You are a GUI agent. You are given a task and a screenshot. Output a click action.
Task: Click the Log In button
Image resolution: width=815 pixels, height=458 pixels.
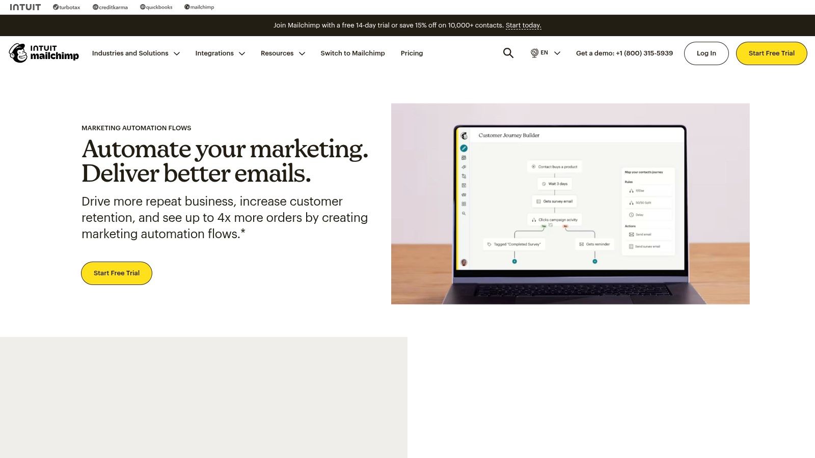tap(706, 53)
